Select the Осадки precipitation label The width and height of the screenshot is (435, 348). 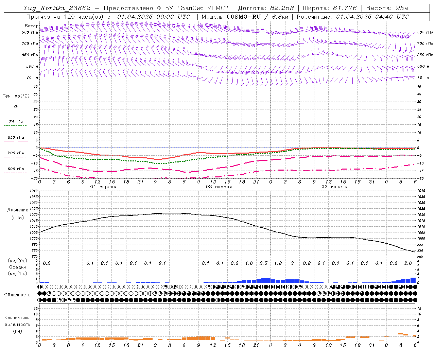point(18,267)
